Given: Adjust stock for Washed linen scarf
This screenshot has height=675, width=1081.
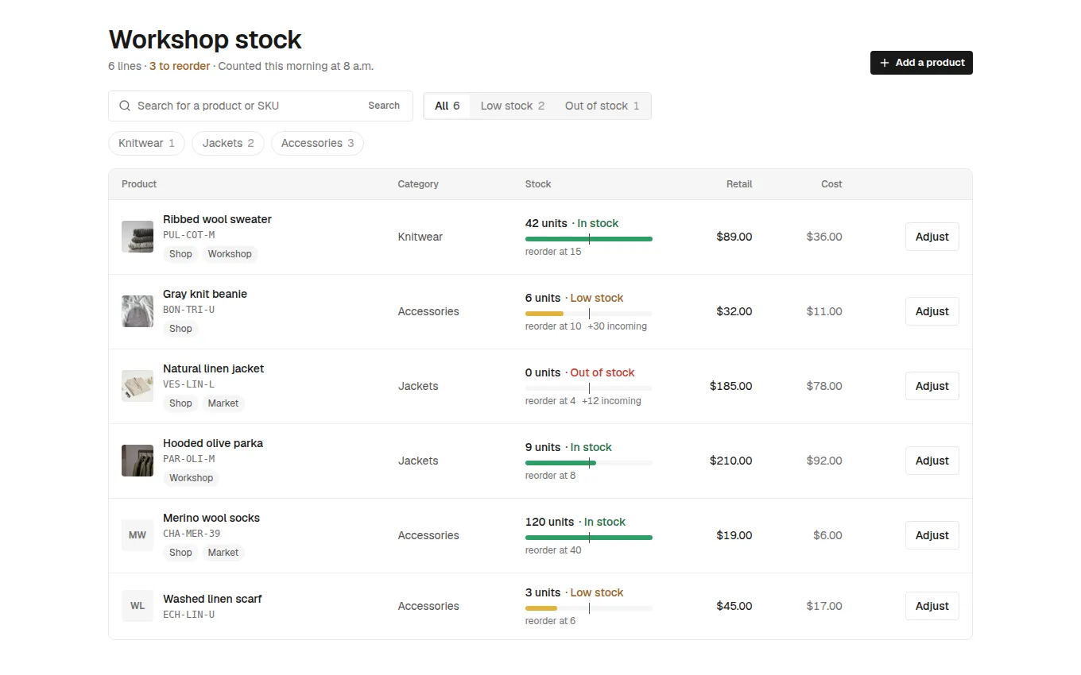Looking at the screenshot, I should point(932,606).
